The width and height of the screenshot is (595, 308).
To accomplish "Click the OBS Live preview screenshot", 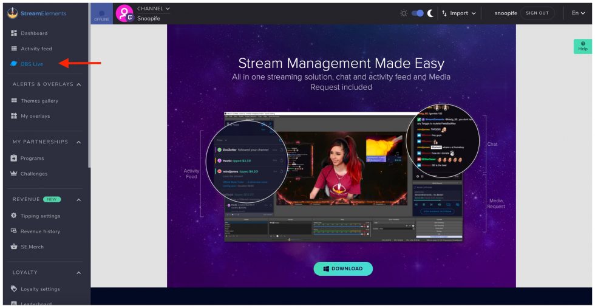I will 344,177.
